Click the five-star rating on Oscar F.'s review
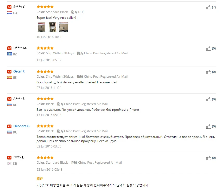The height and width of the screenshot is (191, 223). coord(45,71)
